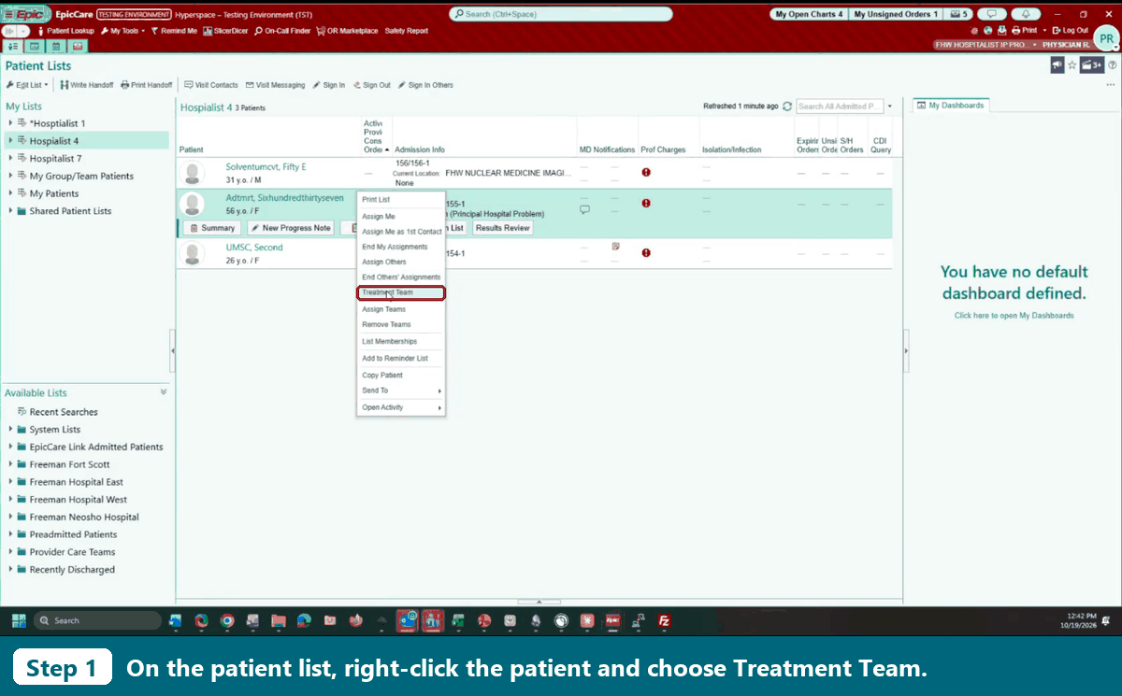The image size is (1122, 696).
Task: Select the calendar workspace tab icon
Action: (55, 46)
